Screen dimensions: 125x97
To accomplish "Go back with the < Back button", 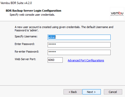I will 73,92.
